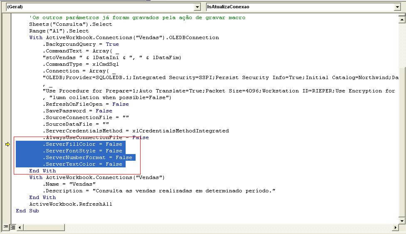
Task: Click vertical scrollbar up arrow
Action: click(x=401, y=20)
